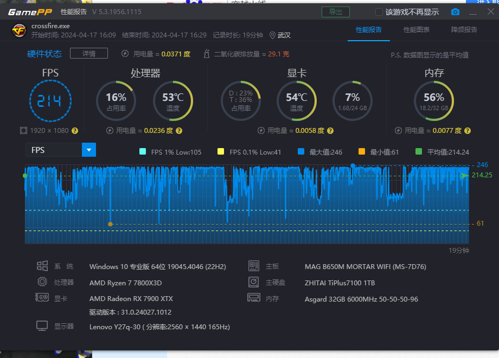Click the Lenovo Y27q-30 monitor text
Viewport: 499px width, 358px height.
coord(159,327)
